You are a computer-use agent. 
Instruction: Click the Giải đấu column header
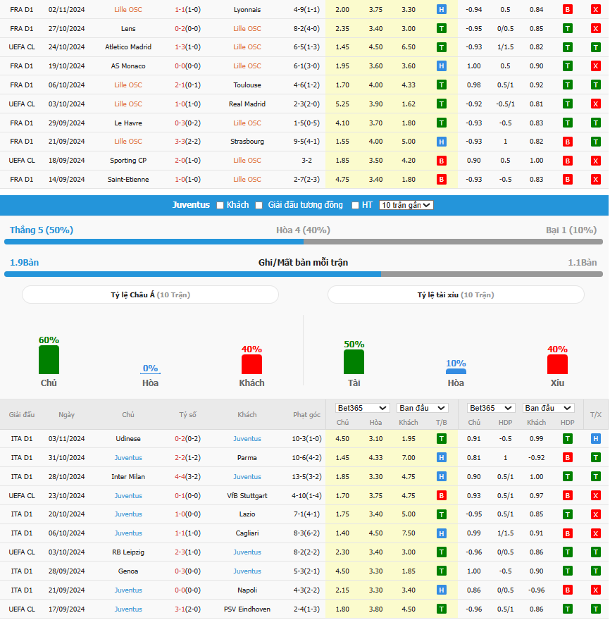(22, 415)
